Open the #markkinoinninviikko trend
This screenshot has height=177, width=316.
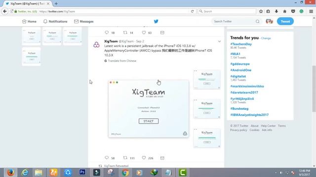click(247, 87)
